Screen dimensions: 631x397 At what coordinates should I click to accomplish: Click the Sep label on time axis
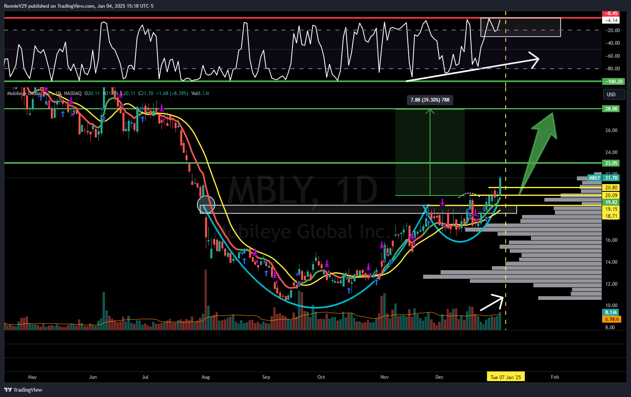pyautogui.click(x=266, y=377)
